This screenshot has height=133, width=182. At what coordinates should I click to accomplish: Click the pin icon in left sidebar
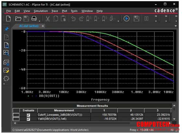coord(6,29)
